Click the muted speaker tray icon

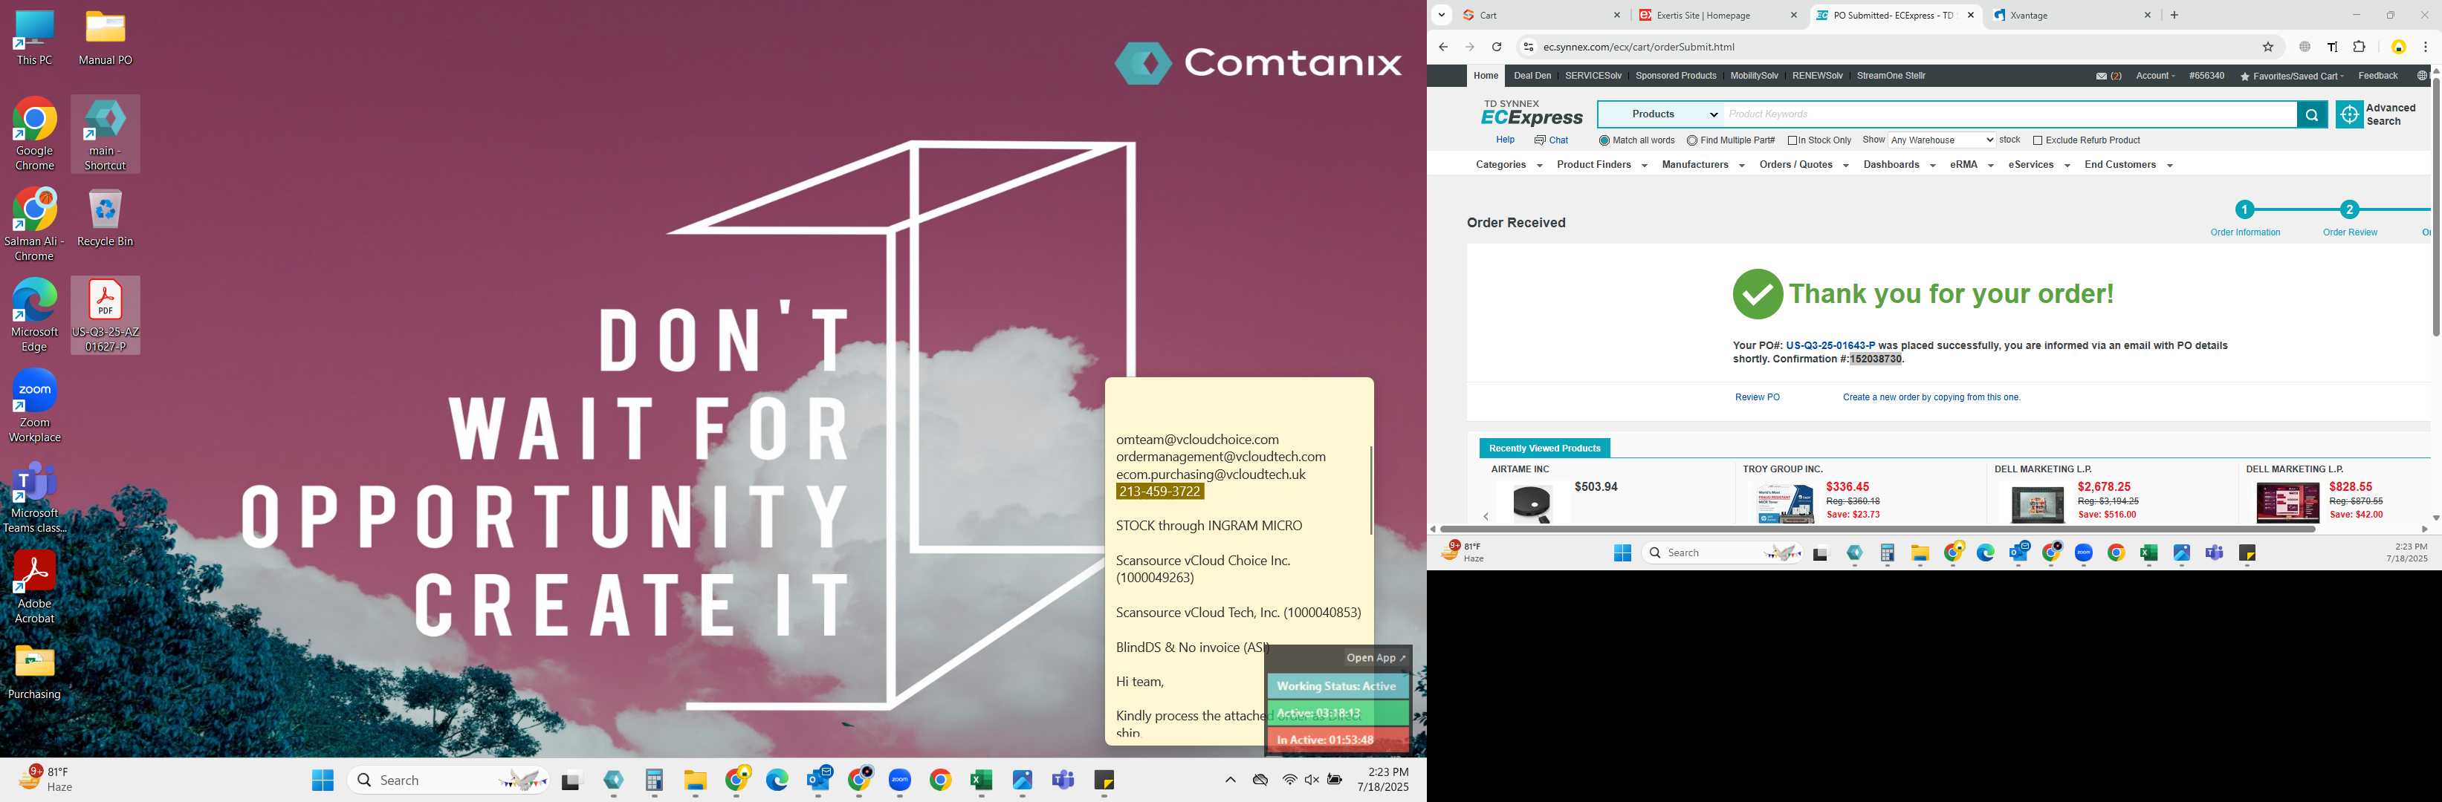pyautogui.click(x=1312, y=779)
